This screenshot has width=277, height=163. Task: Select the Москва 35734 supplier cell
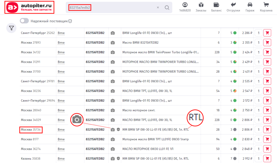tap(31, 130)
